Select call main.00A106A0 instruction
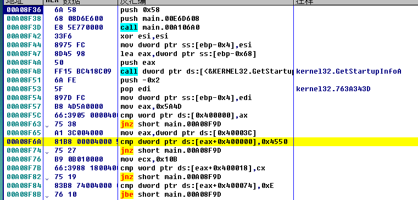The image size is (418, 200). [160, 27]
